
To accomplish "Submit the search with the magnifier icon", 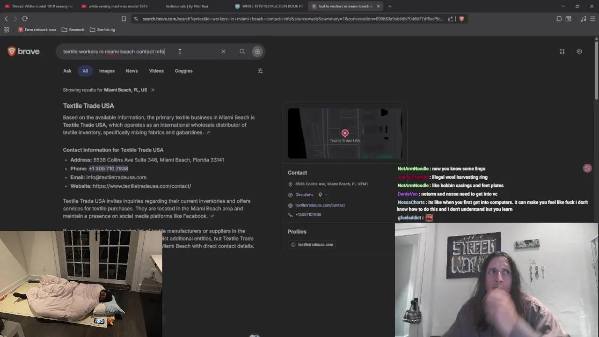I will [x=242, y=51].
